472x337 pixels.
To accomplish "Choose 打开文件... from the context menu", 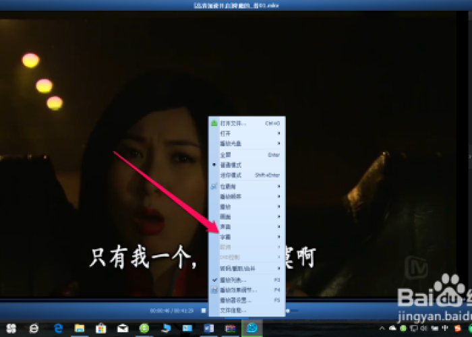I will (x=247, y=123).
